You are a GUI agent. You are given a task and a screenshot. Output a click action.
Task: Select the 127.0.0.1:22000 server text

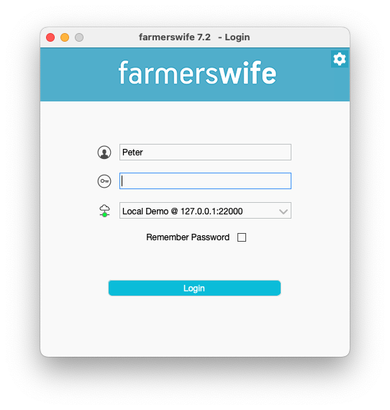[212, 211]
